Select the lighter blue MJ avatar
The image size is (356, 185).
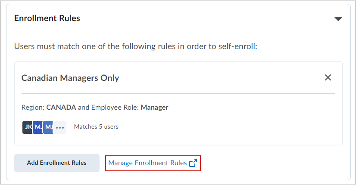pyautogui.click(x=48, y=127)
